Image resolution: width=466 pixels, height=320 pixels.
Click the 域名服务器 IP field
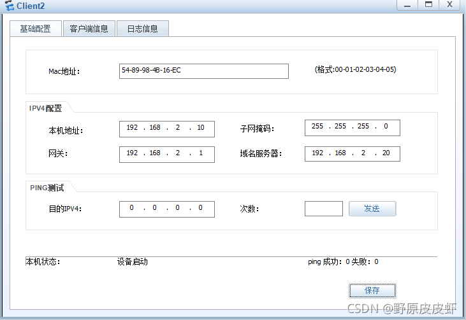click(x=352, y=154)
